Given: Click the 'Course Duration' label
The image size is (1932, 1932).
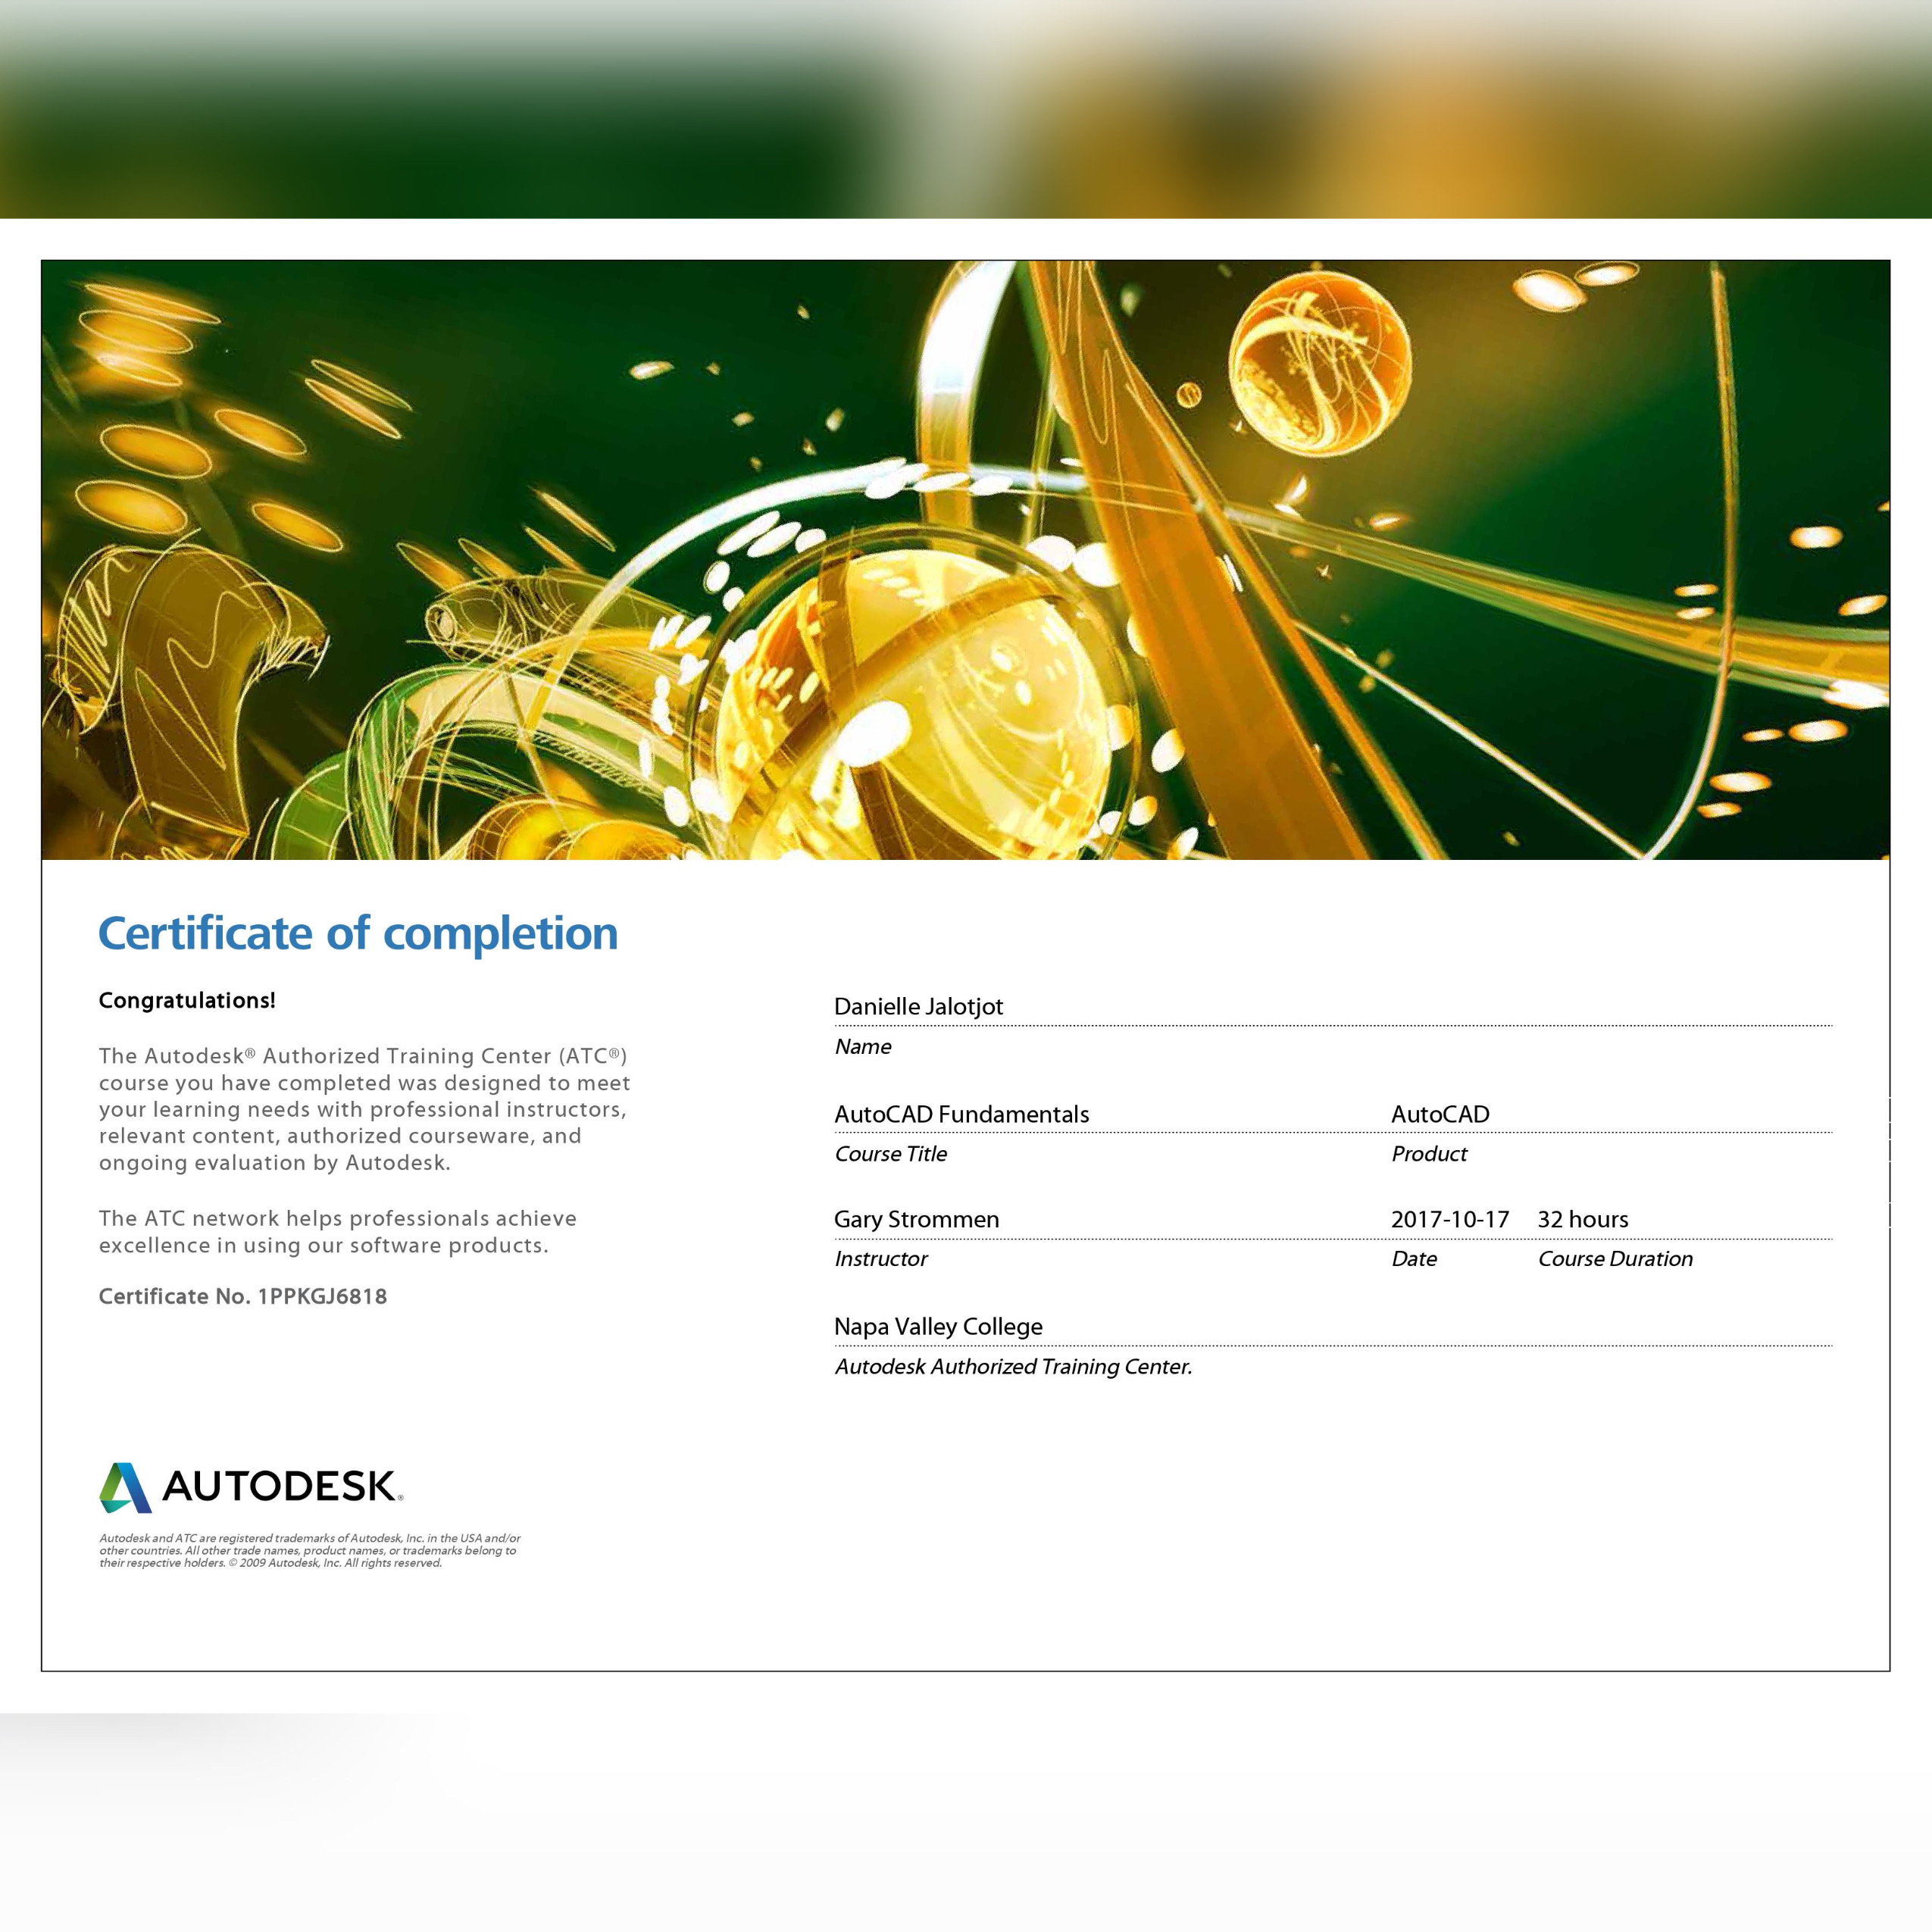Looking at the screenshot, I should click(x=1615, y=1259).
